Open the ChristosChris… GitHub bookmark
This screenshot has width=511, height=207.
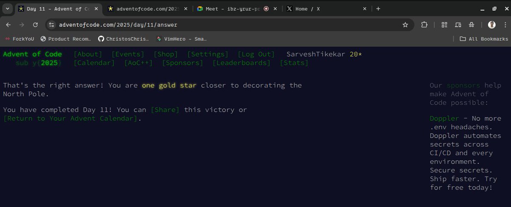click(123, 39)
